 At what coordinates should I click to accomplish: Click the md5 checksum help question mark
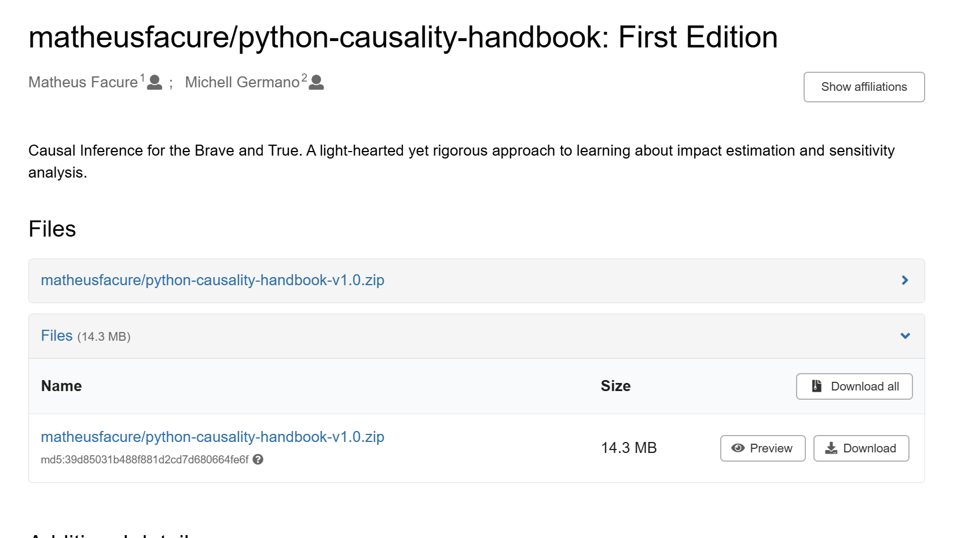coord(258,459)
